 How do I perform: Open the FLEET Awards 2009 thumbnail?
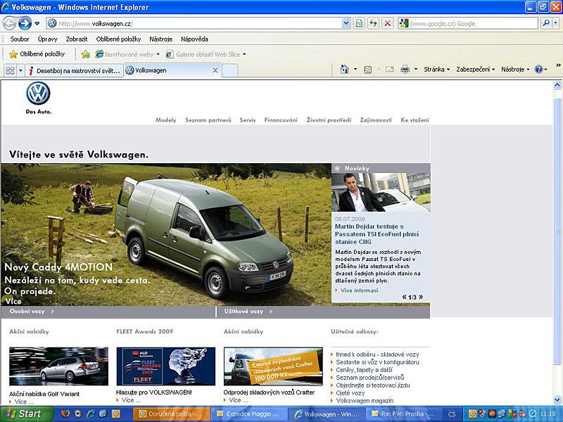pos(166,366)
